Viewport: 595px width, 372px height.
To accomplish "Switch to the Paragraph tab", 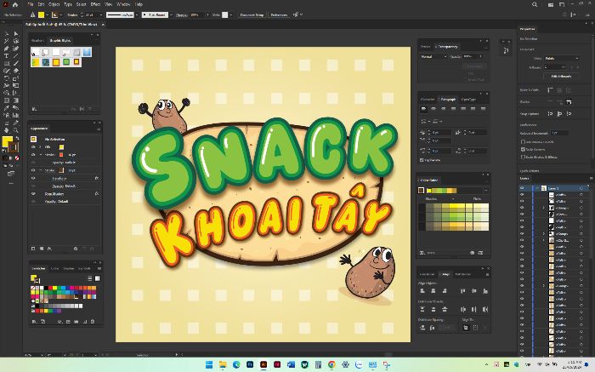I will coord(448,100).
